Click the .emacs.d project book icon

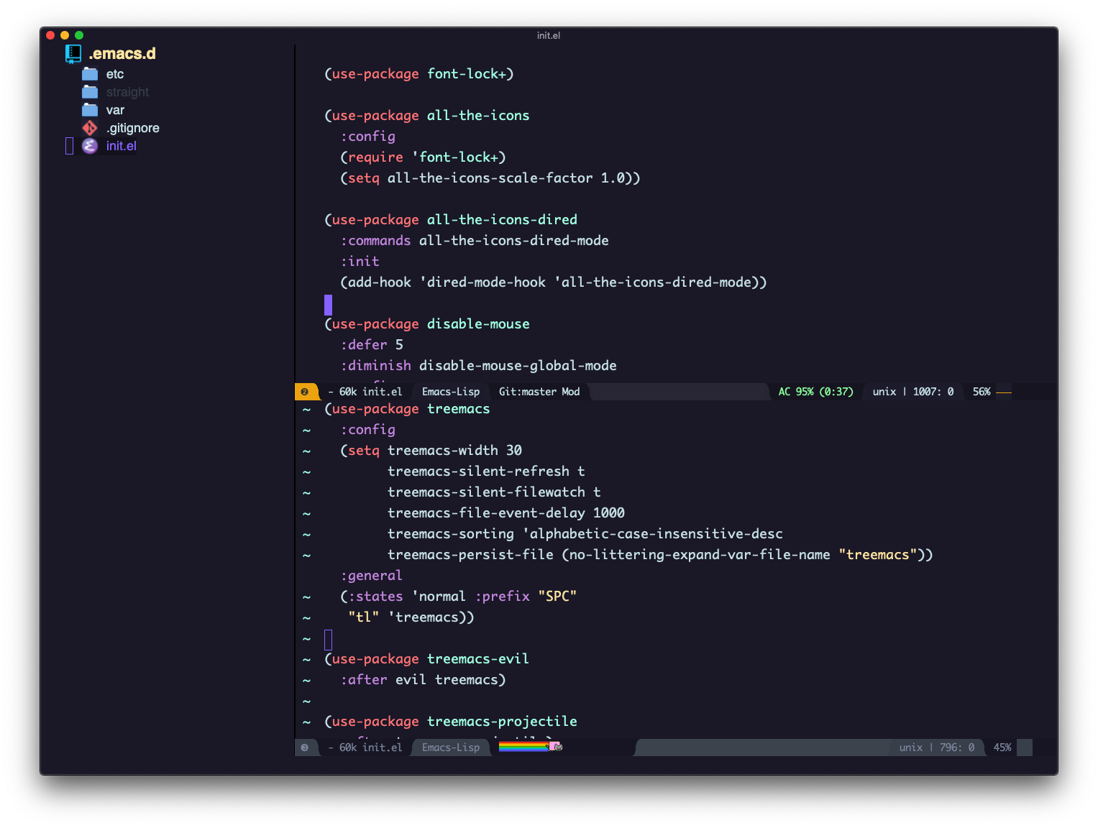73,52
